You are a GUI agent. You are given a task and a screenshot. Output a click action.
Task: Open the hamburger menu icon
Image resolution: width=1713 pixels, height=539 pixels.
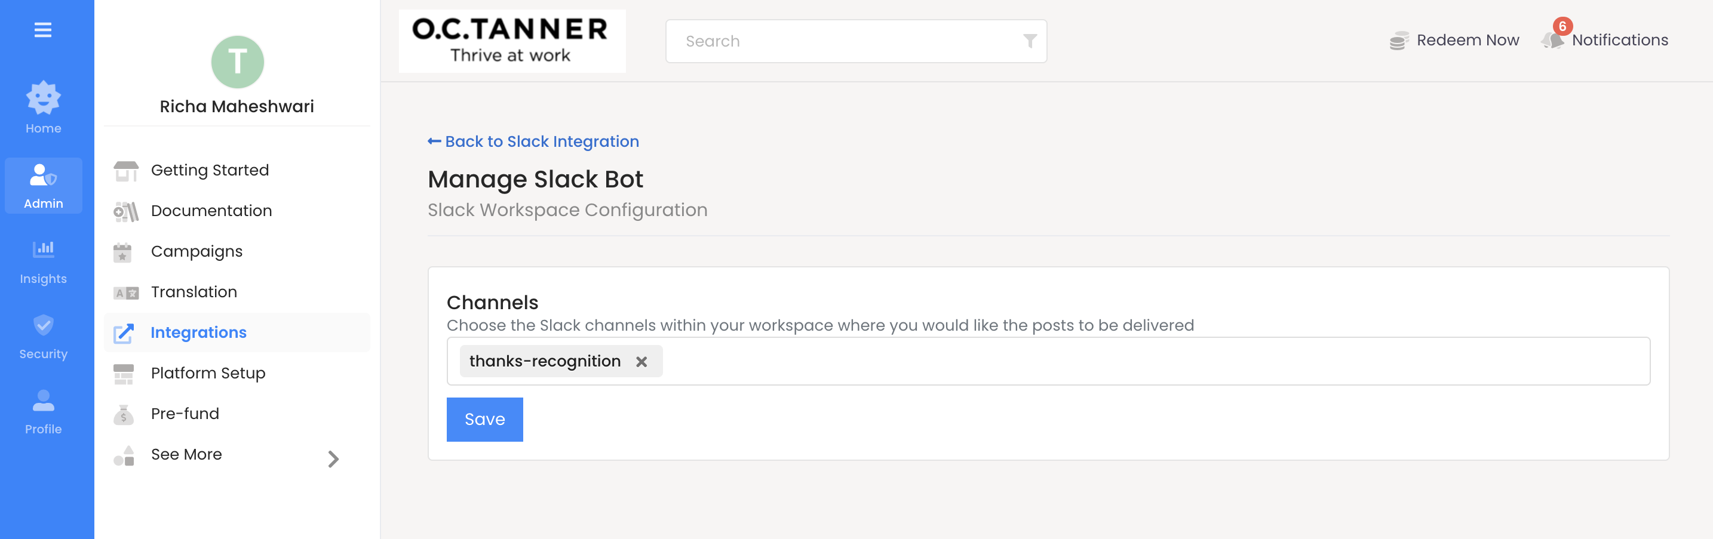[43, 30]
